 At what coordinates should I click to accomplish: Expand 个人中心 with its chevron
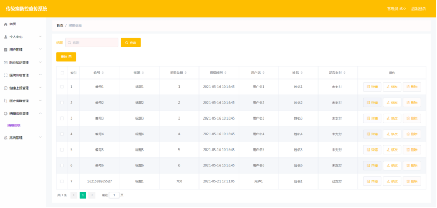point(41,36)
